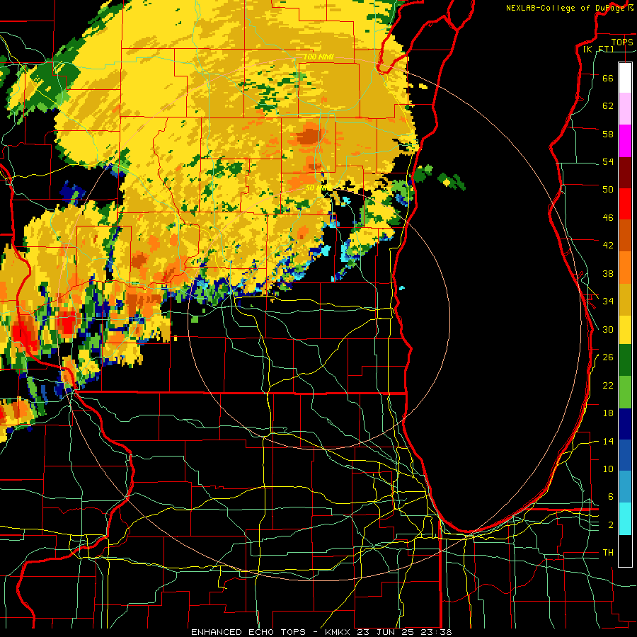
Task: Click the 23:38 timestamp text
Action: (x=435, y=632)
